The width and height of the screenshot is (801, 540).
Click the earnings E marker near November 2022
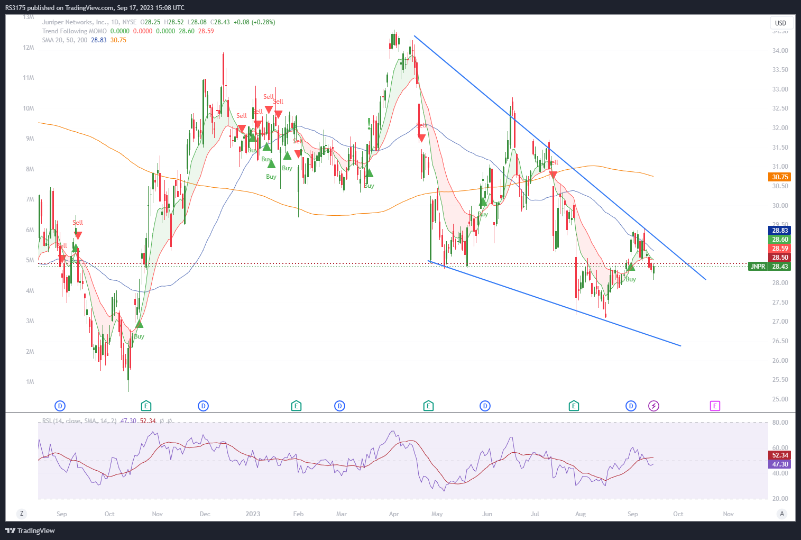click(x=146, y=406)
